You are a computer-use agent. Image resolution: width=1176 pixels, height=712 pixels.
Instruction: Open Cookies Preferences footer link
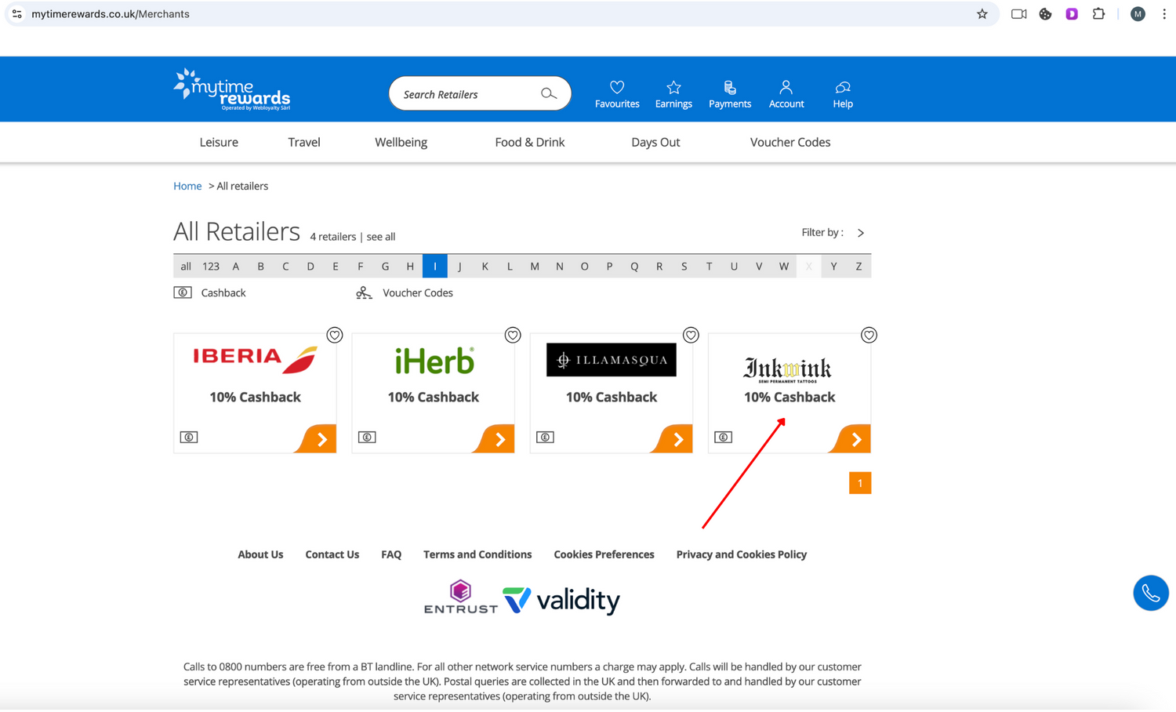(x=604, y=554)
